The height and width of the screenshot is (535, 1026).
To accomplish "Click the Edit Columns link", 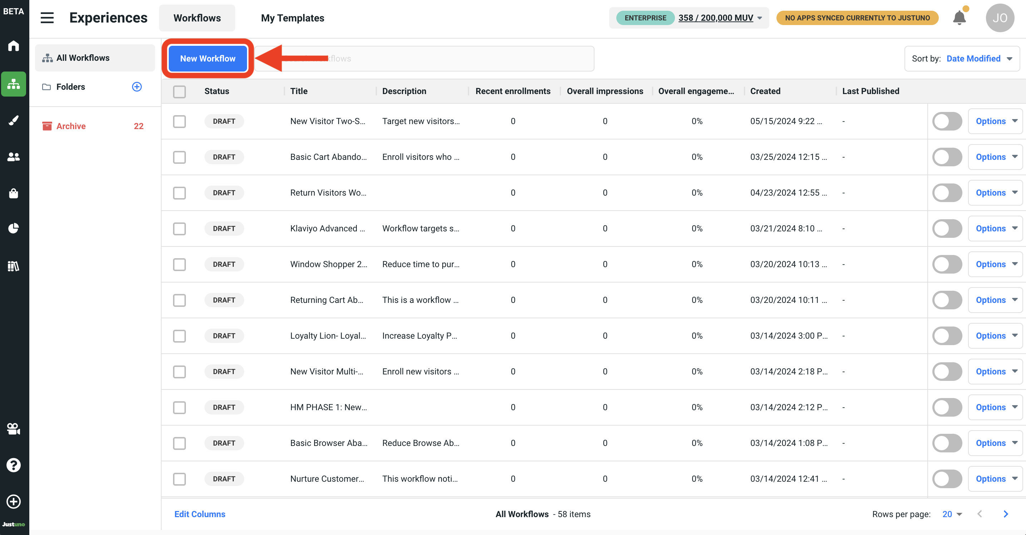I will pos(199,514).
